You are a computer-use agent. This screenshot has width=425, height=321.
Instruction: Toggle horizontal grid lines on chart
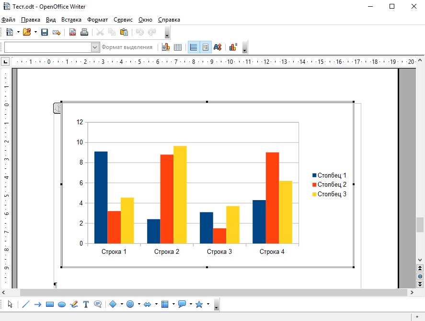pyautogui.click(x=194, y=47)
